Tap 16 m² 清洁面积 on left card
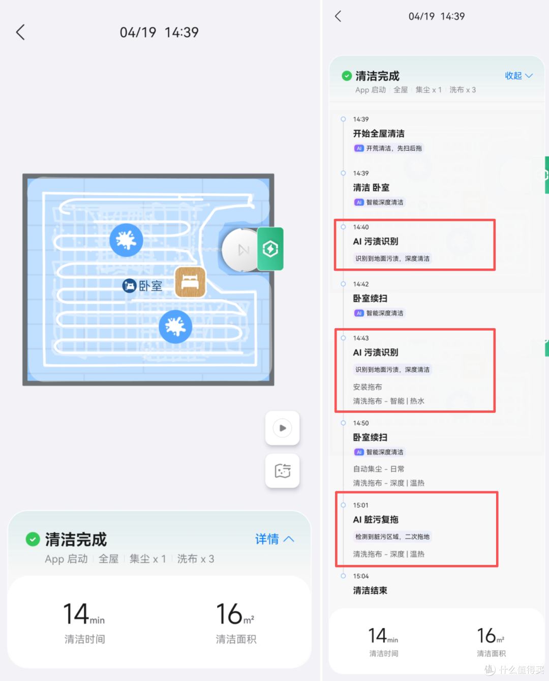This screenshot has width=549, height=681. (x=236, y=623)
